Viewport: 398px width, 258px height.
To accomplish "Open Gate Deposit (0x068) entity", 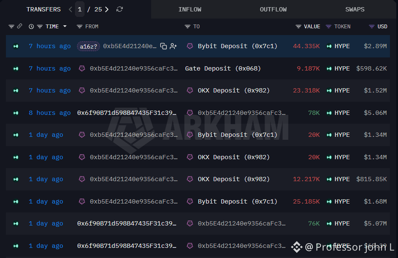I will click(223, 68).
